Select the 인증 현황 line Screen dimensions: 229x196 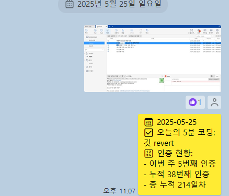click(x=168, y=153)
